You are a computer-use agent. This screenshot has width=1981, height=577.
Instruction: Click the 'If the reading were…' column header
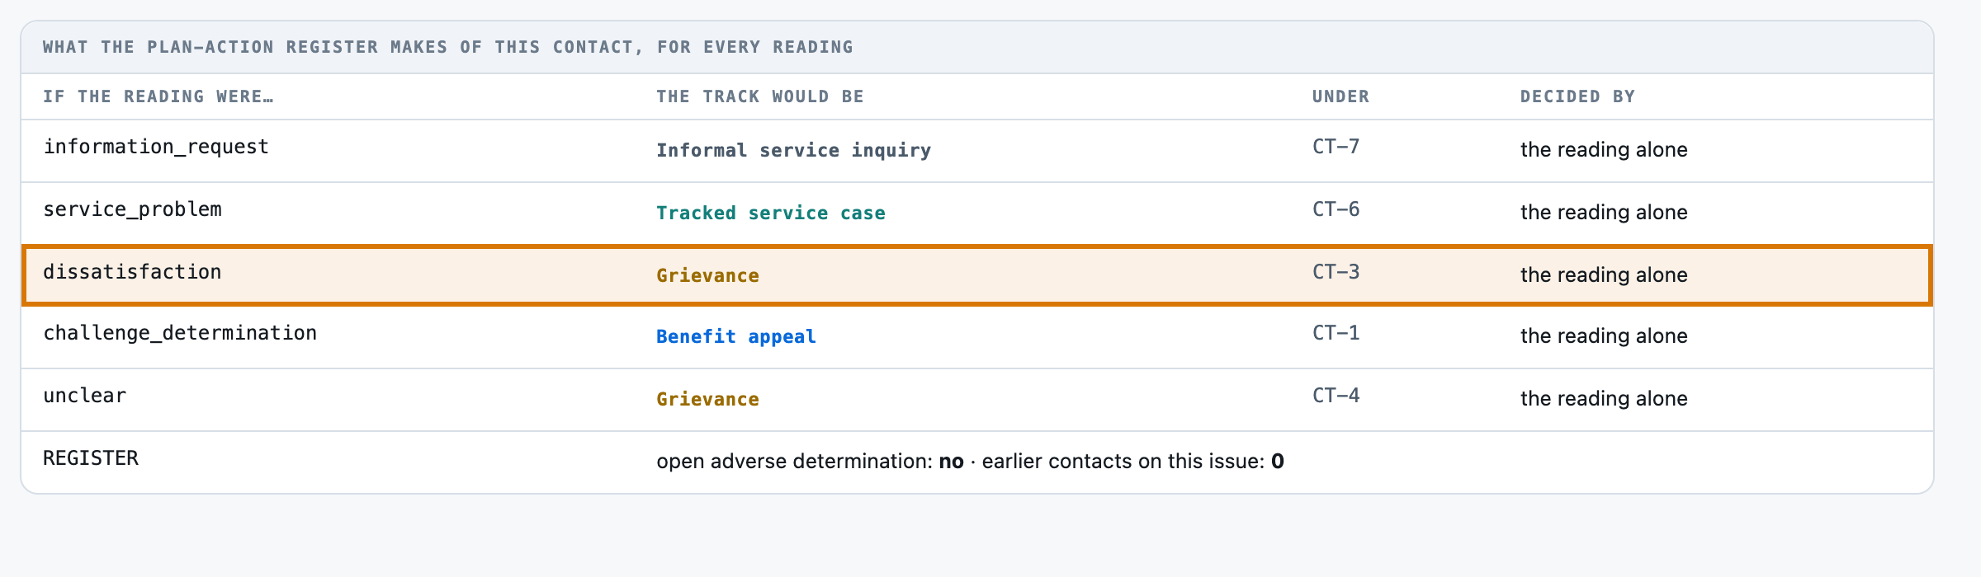[x=158, y=96]
